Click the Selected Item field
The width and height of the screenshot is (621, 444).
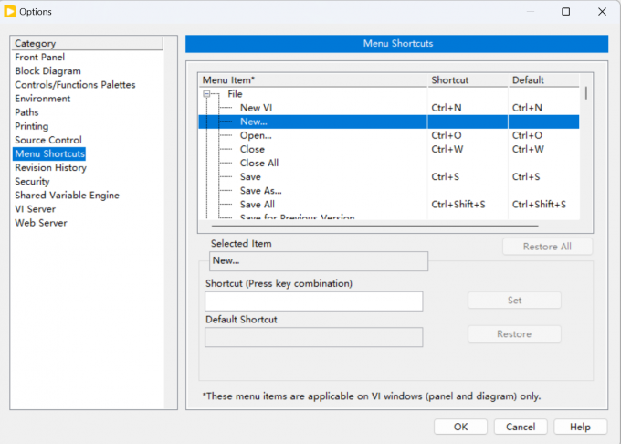tap(319, 261)
